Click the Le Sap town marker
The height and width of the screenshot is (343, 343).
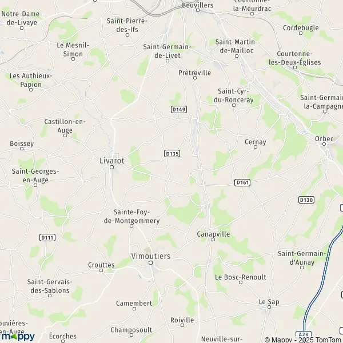pos(269,307)
